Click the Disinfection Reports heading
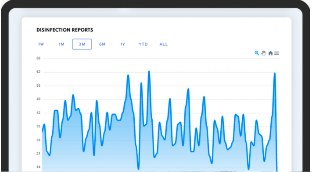 pos(65,30)
